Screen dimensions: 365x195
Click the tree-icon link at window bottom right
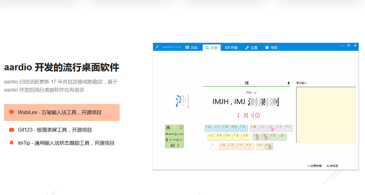pos(332,166)
